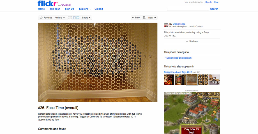258x134 pixels.
Task: Open the Share dropdown menu
Action: [x=86, y=18]
